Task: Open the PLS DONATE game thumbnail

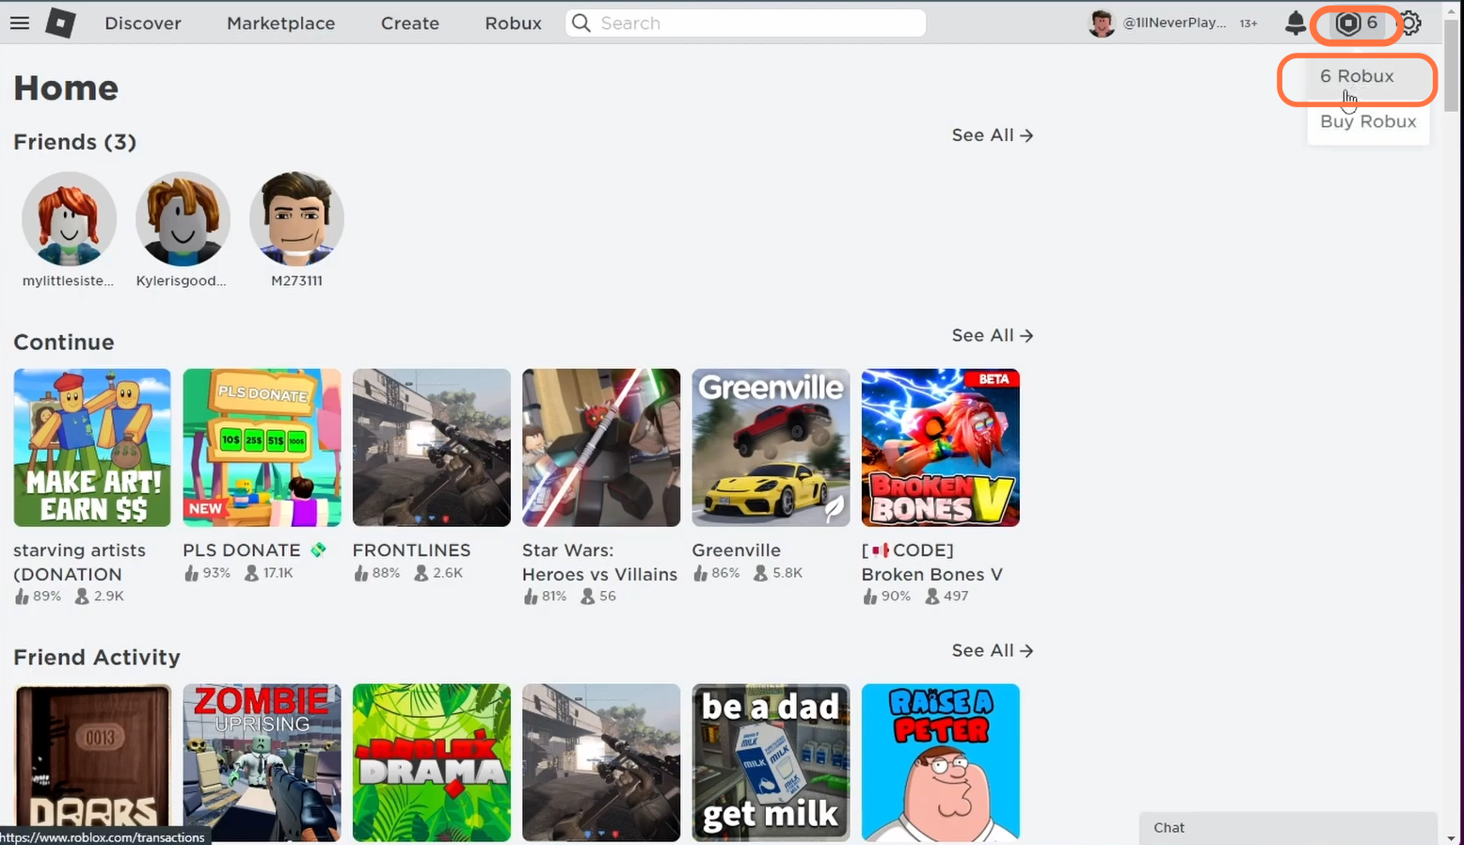Action: coord(262,447)
